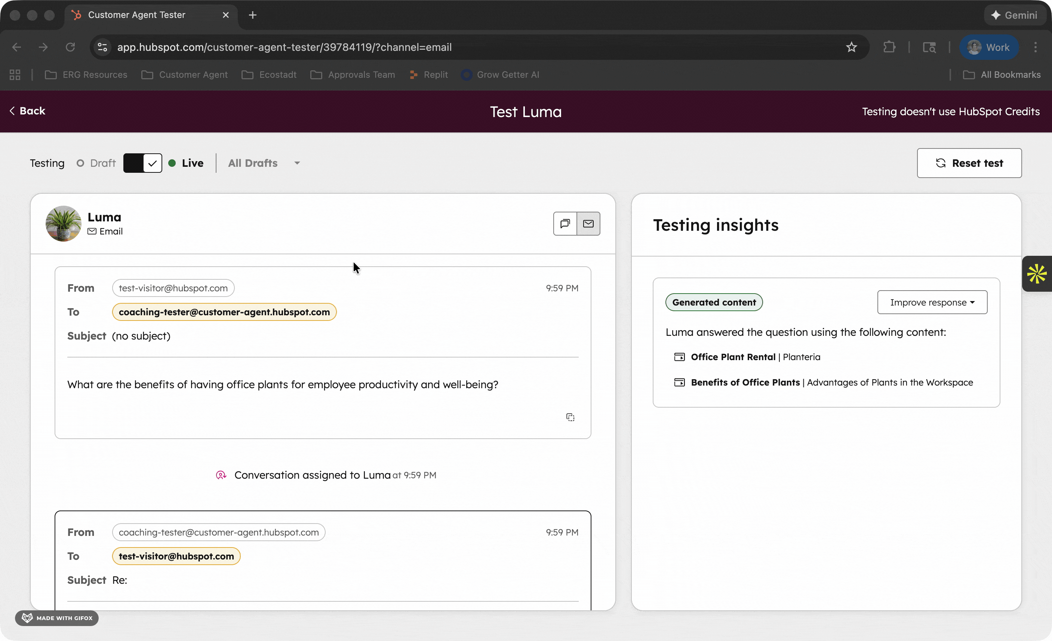Screen dimensions: 1052x641
Task: Reload the page
Action: [70, 47]
